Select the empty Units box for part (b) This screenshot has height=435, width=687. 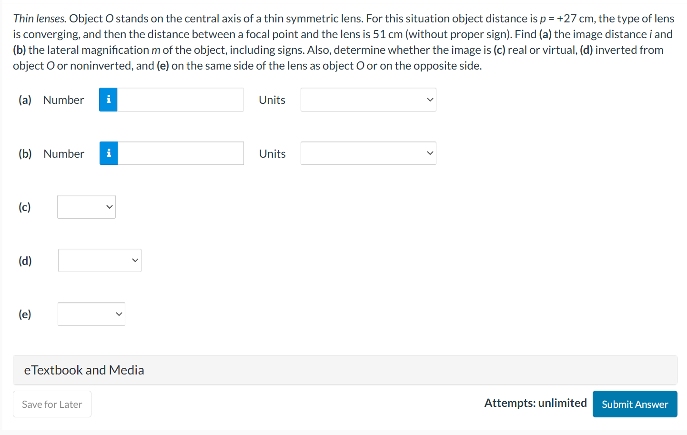tap(368, 153)
